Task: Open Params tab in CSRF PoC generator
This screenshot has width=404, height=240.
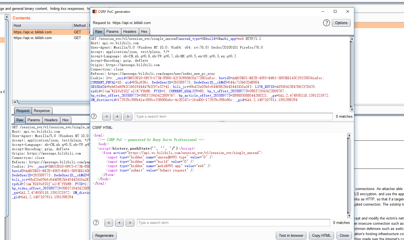Action: click(112, 32)
